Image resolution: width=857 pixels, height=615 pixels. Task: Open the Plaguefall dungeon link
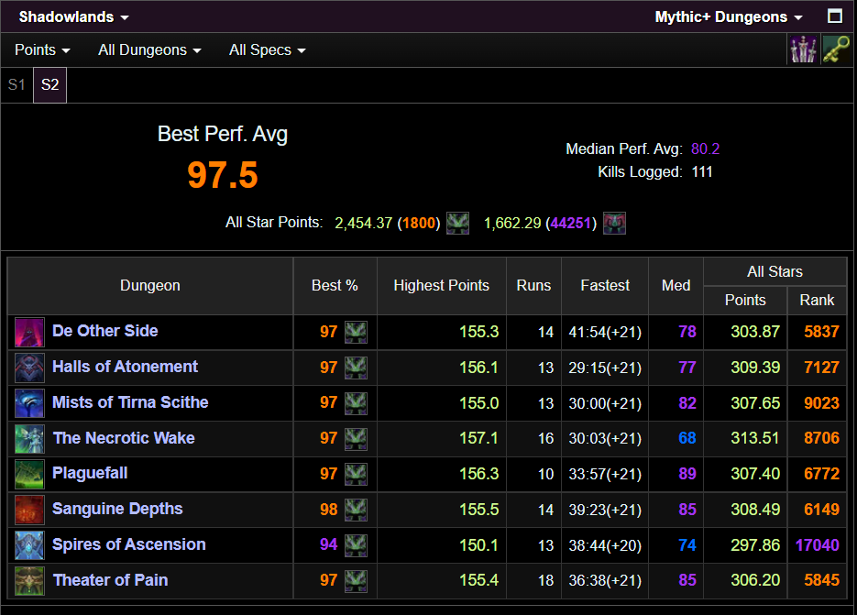[x=90, y=474]
